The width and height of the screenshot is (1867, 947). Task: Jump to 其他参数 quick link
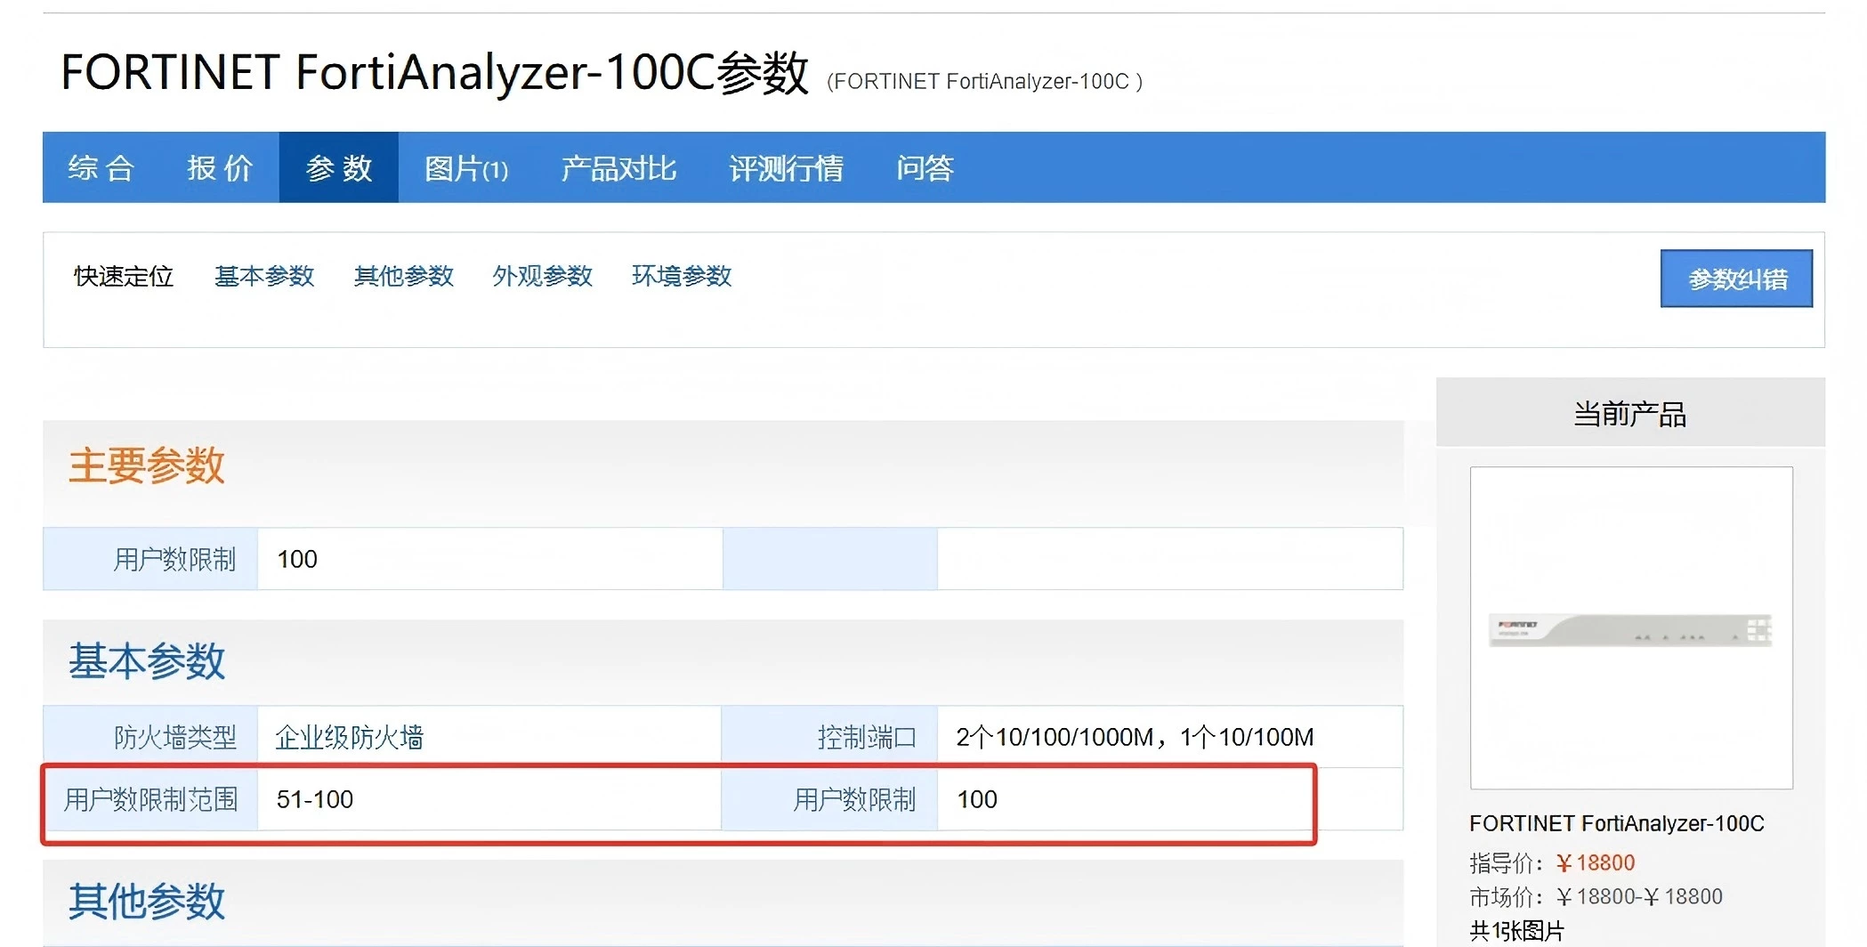404,276
